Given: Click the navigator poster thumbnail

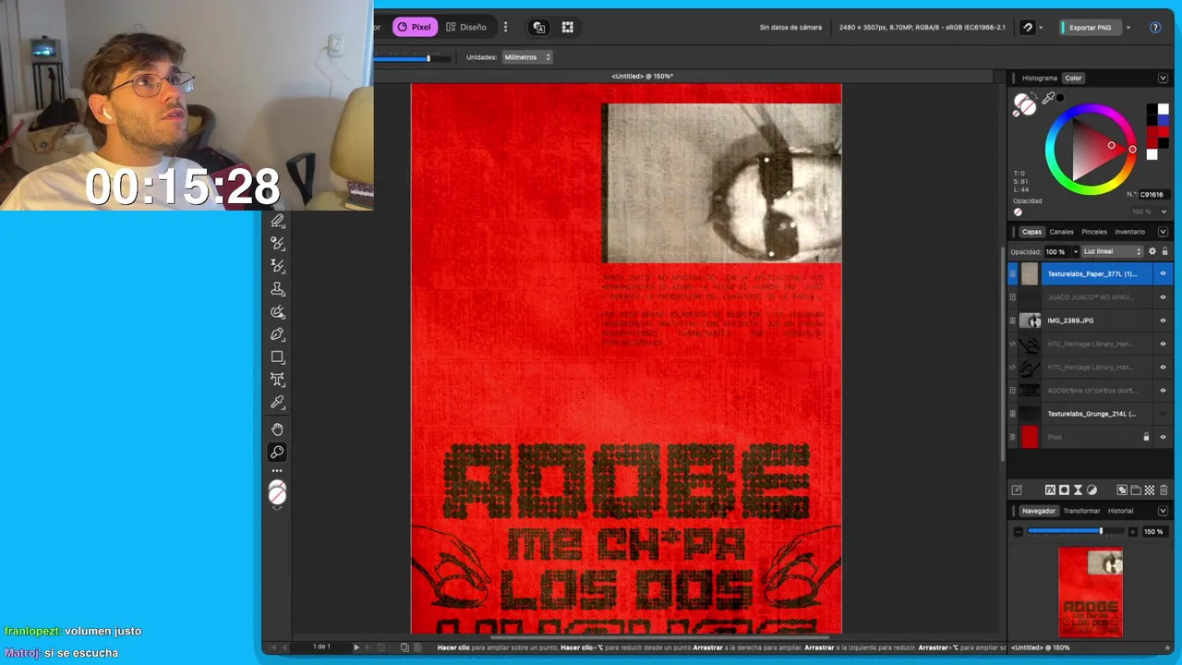Looking at the screenshot, I should pos(1091,592).
